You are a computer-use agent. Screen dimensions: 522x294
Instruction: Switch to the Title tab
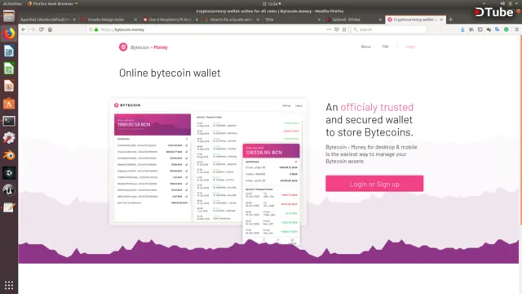pos(293,20)
